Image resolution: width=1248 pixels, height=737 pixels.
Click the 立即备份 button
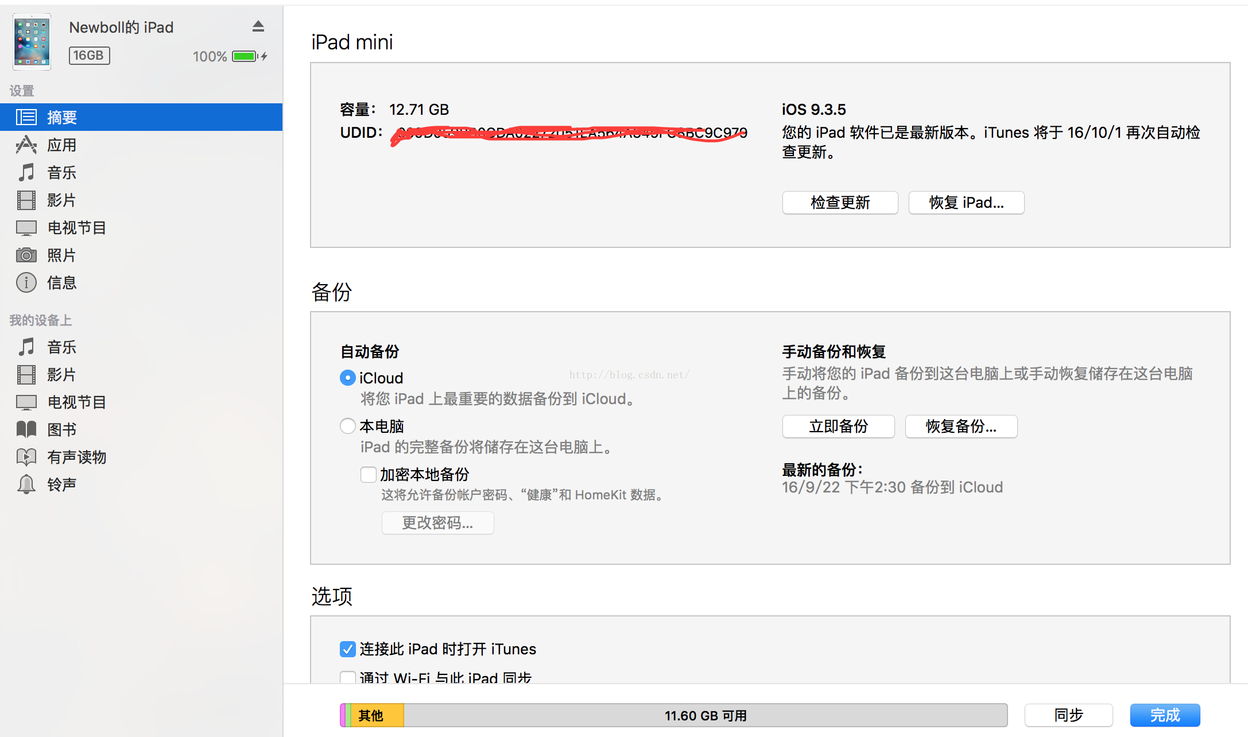838,426
